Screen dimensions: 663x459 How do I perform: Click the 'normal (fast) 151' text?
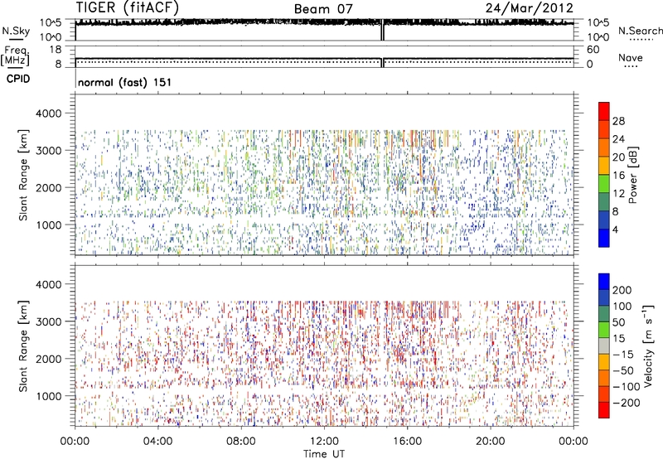[125, 82]
